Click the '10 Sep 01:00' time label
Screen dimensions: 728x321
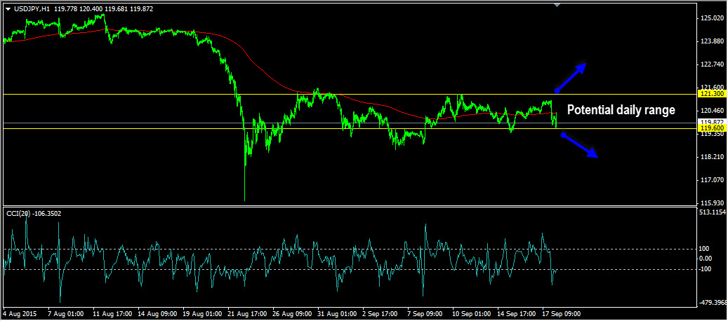(472, 313)
